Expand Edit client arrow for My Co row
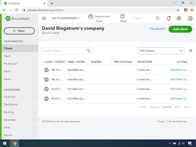This screenshot has height=147, width=196. (185, 70)
